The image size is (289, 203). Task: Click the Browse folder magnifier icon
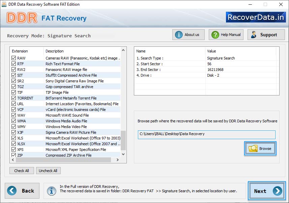253,149
